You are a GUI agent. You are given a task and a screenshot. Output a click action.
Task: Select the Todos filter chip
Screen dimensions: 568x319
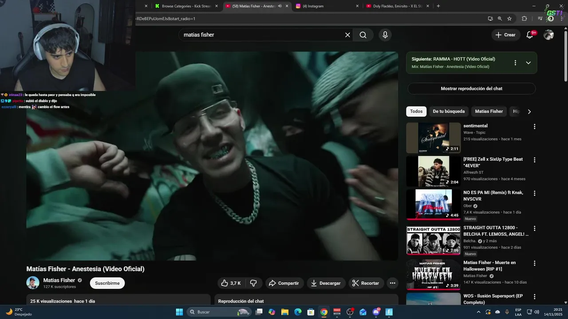(416, 112)
